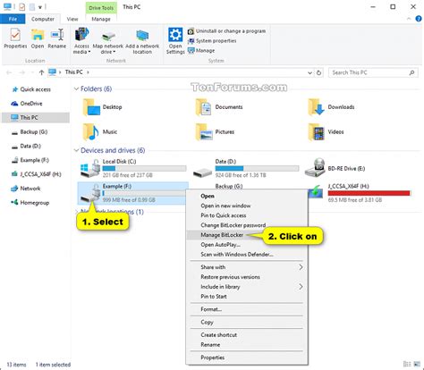Collapse the Devices and drives group
The height and width of the screenshot is (370, 424).
[x=76, y=150]
